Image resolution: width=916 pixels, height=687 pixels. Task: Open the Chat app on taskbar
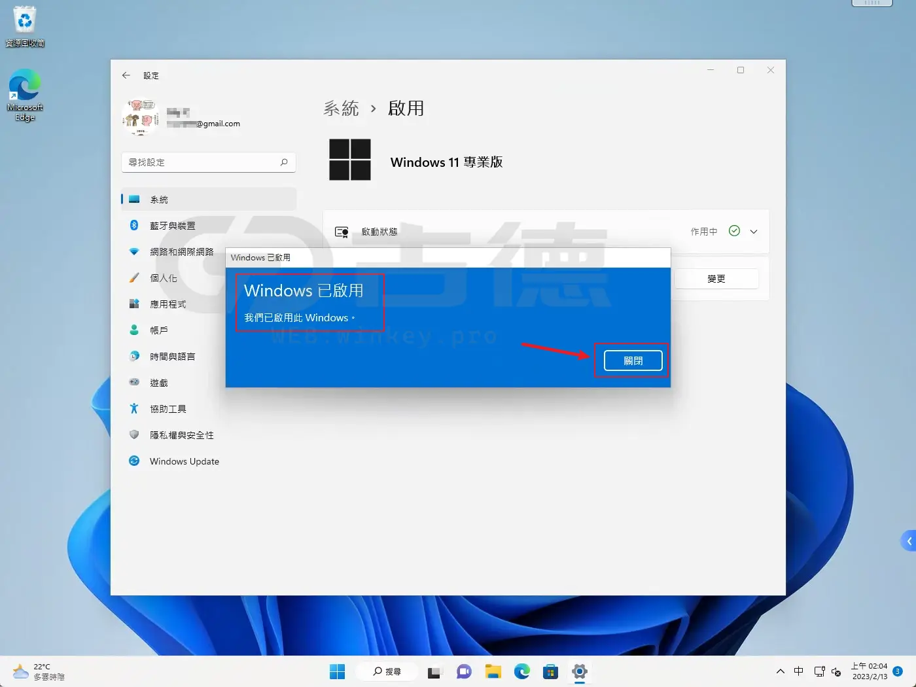tap(464, 672)
